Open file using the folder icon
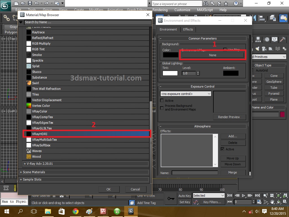Screen dimensions: 289x217 (x=23, y=3)
